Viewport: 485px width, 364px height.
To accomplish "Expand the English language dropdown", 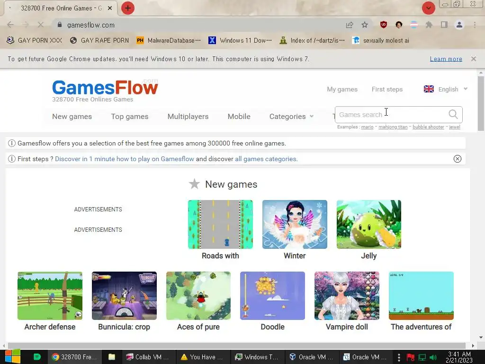I will [445, 89].
